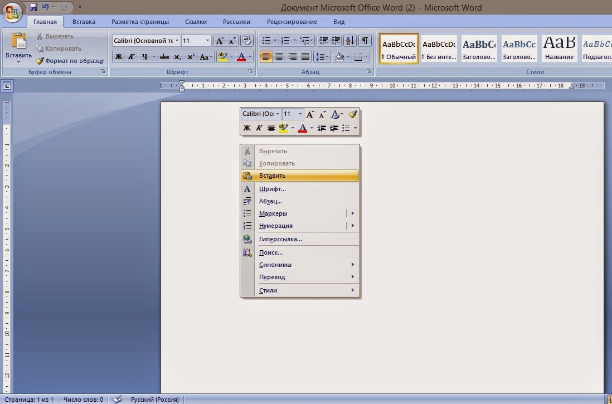Select Гиперссылка... in context menu
Screen dimensions: 612x404
click(300, 239)
